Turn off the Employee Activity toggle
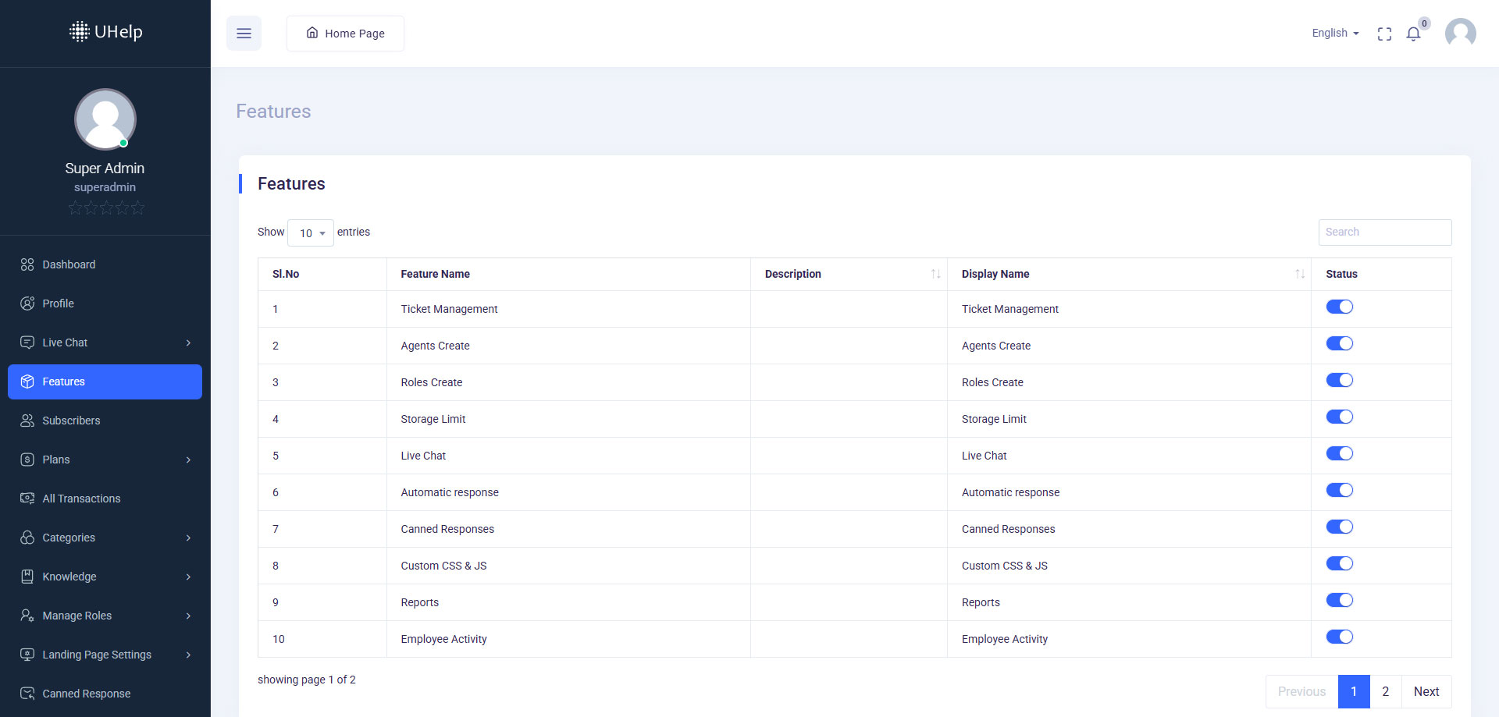Viewport: 1499px width, 717px height. click(1339, 637)
